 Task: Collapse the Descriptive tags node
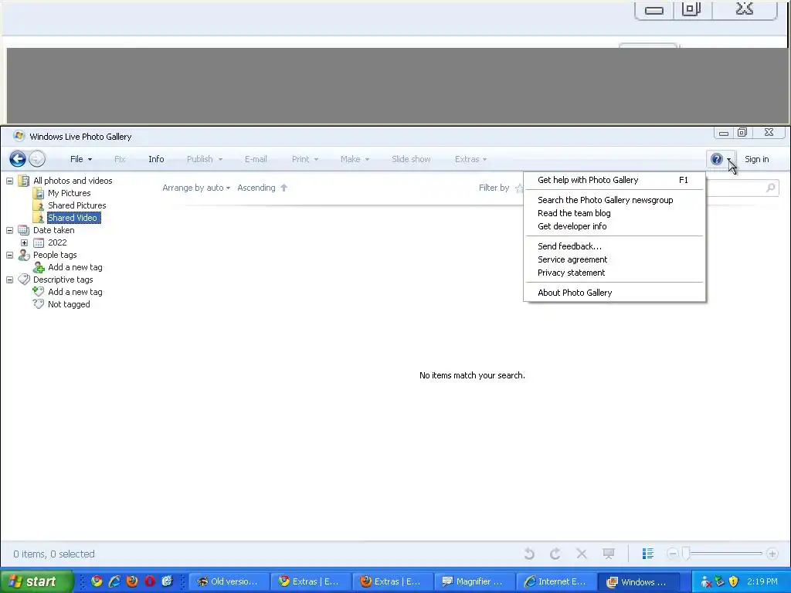[x=9, y=280]
